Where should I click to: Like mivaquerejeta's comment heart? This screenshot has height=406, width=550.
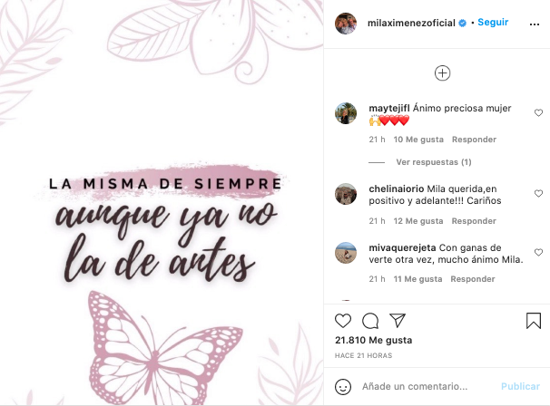click(x=538, y=252)
